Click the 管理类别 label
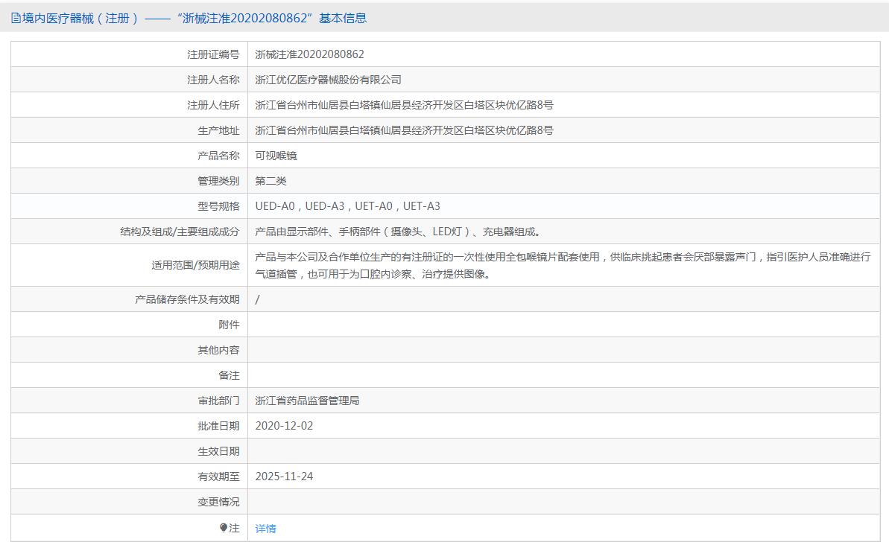This screenshot has height=545, width=889. [x=218, y=181]
